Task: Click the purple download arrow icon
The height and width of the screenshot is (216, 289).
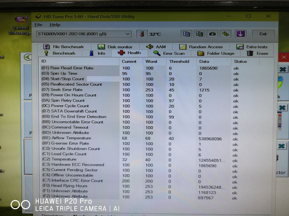Action: [x=240, y=34]
